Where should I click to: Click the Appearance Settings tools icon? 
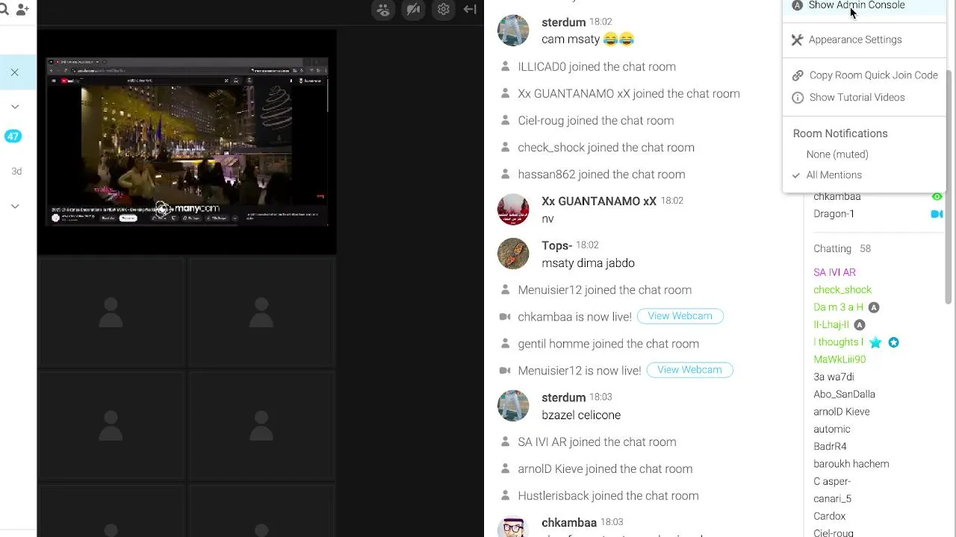point(797,40)
